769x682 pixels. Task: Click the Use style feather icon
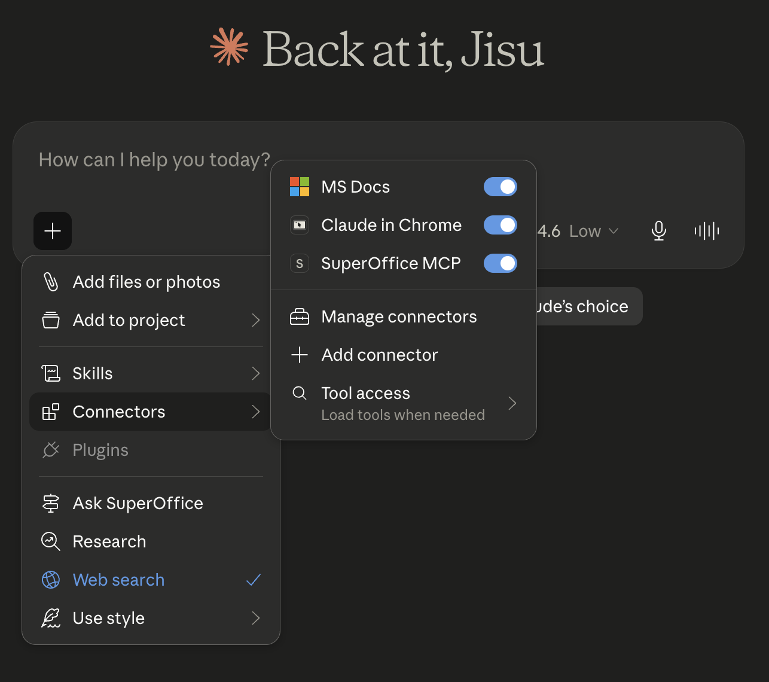(x=51, y=618)
